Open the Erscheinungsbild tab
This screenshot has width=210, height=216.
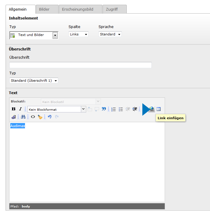pyautogui.click(x=77, y=9)
